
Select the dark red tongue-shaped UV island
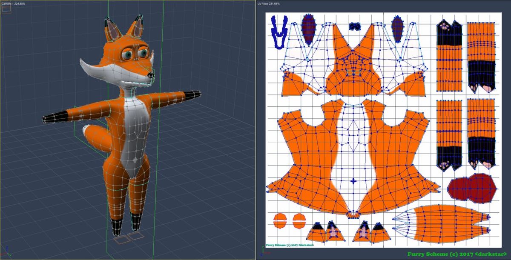tap(471, 188)
